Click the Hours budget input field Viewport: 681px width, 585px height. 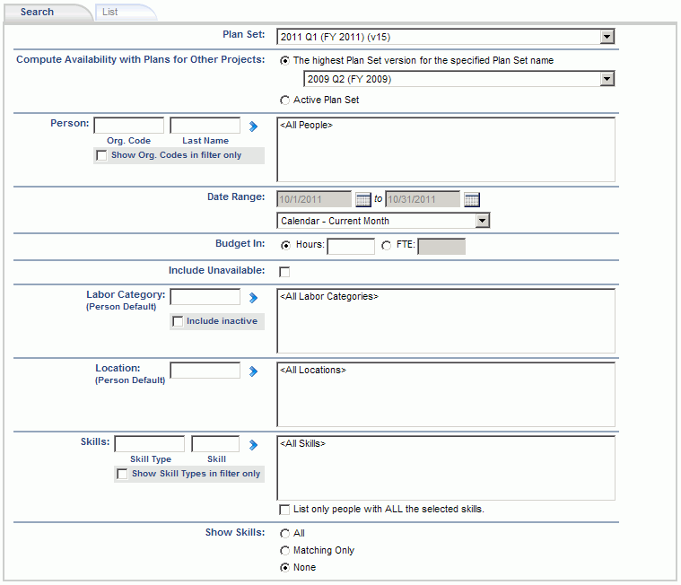351,246
